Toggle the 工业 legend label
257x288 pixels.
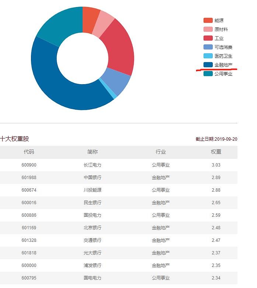[x=219, y=38]
